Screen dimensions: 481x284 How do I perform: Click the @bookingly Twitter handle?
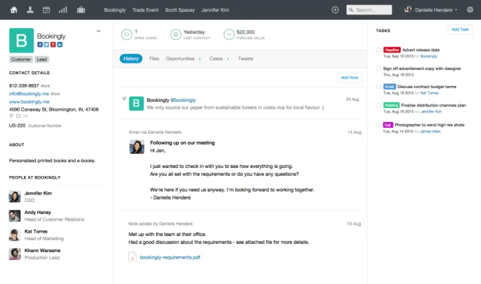pyautogui.click(x=183, y=100)
